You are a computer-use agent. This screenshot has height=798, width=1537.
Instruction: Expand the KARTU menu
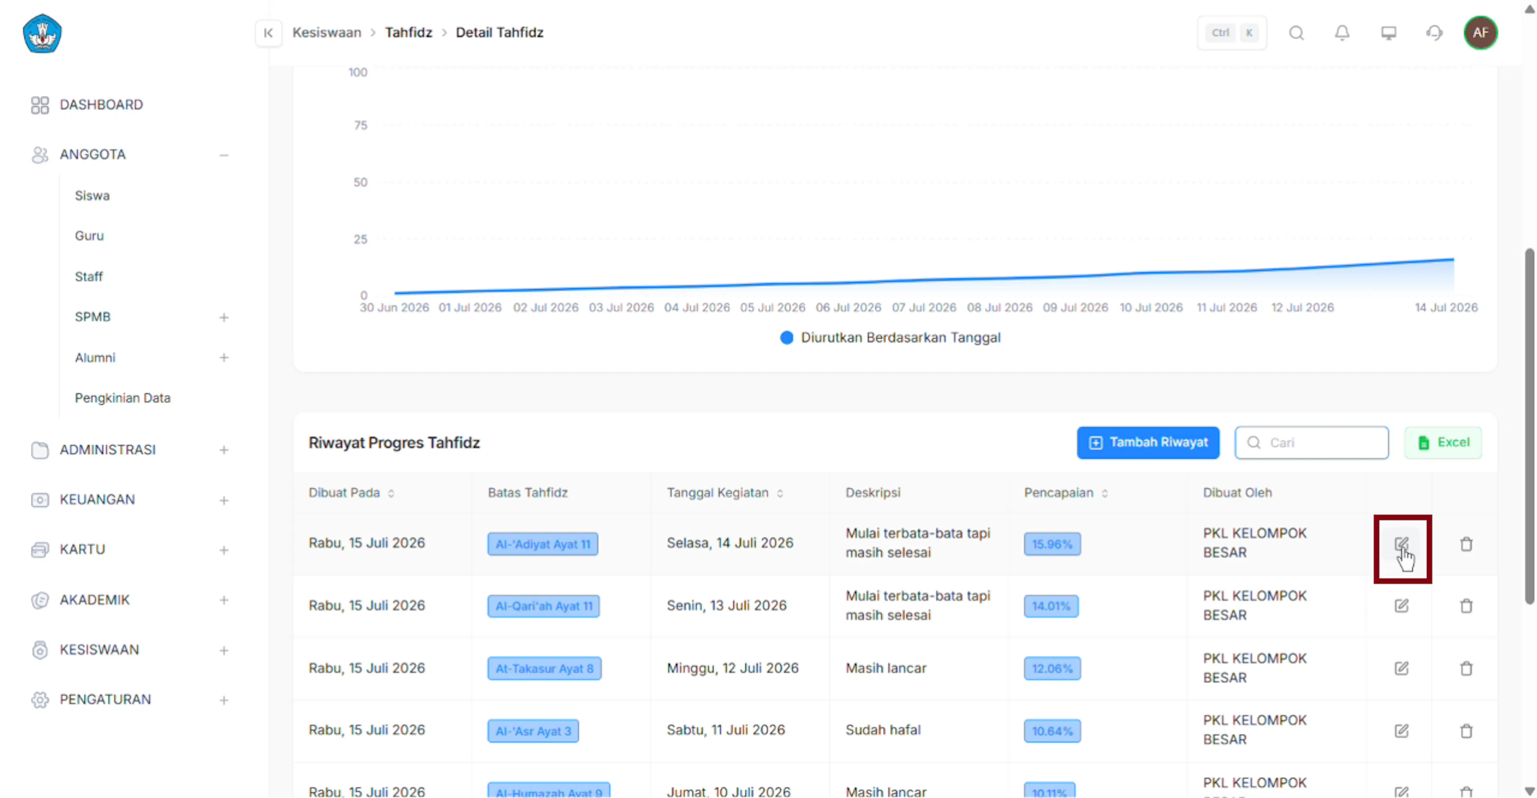pos(224,550)
